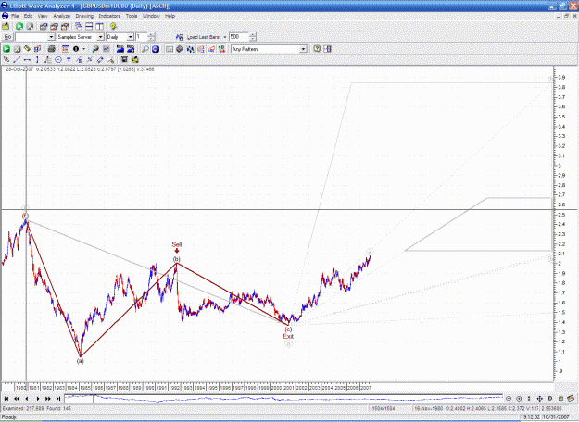
Task: Open the Help menu
Action: pyautogui.click(x=170, y=16)
